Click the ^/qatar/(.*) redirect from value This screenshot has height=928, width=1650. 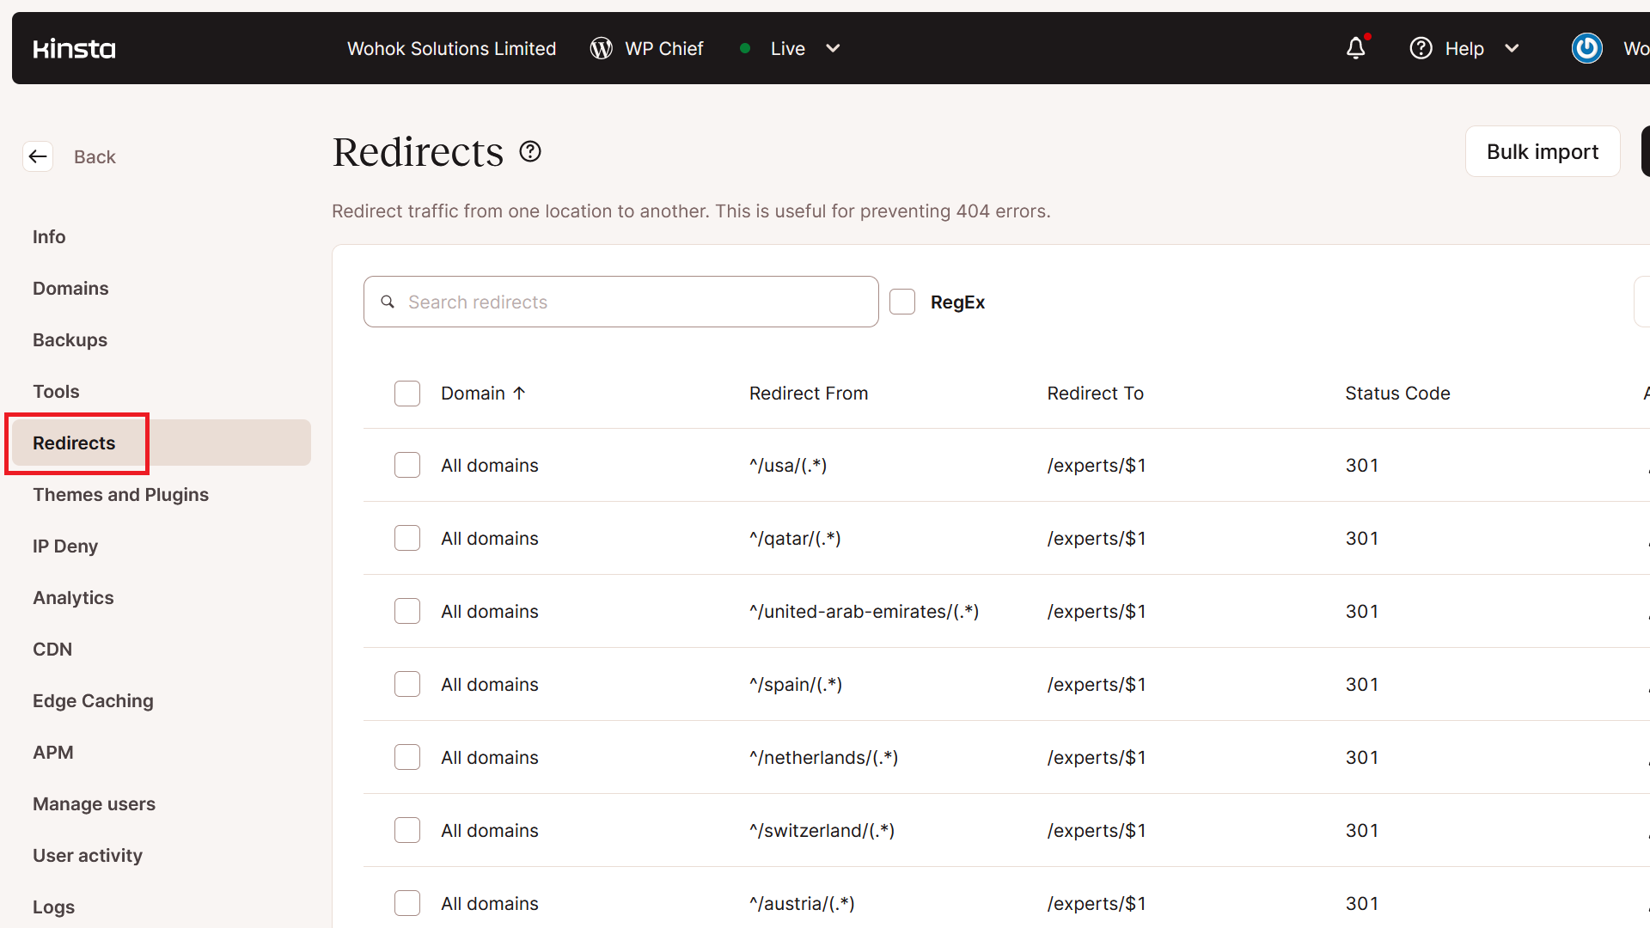795,538
